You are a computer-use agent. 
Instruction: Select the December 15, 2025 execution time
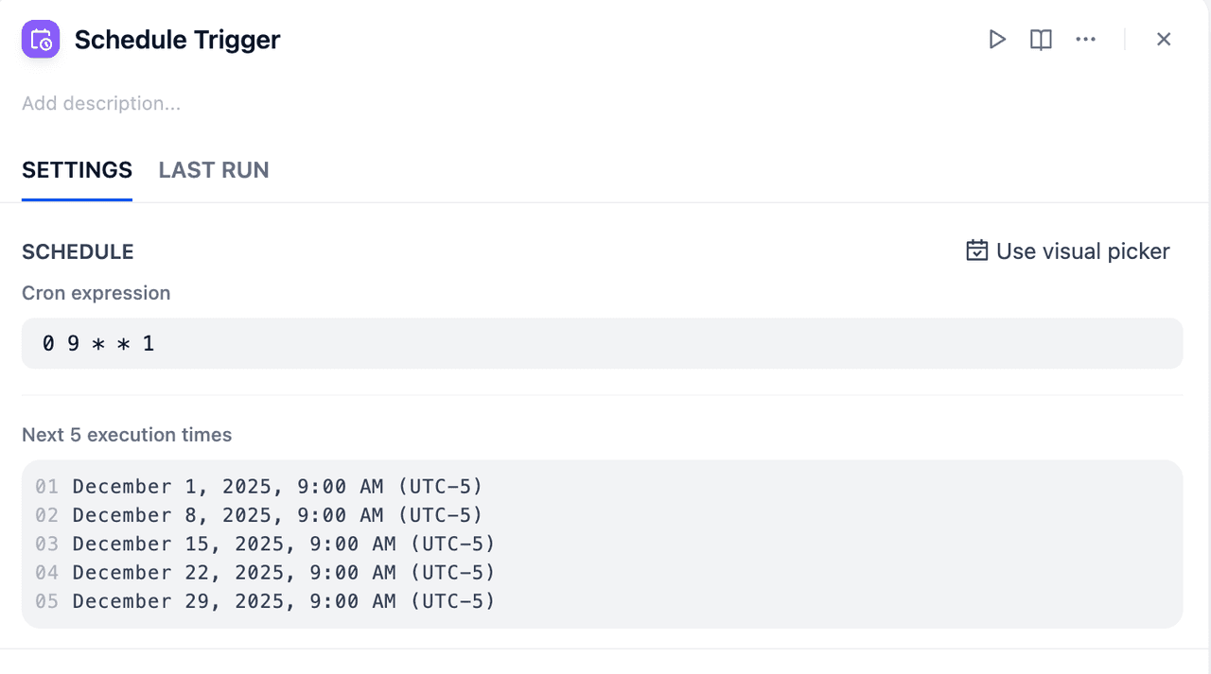pyautogui.click(x=284, y=544)
